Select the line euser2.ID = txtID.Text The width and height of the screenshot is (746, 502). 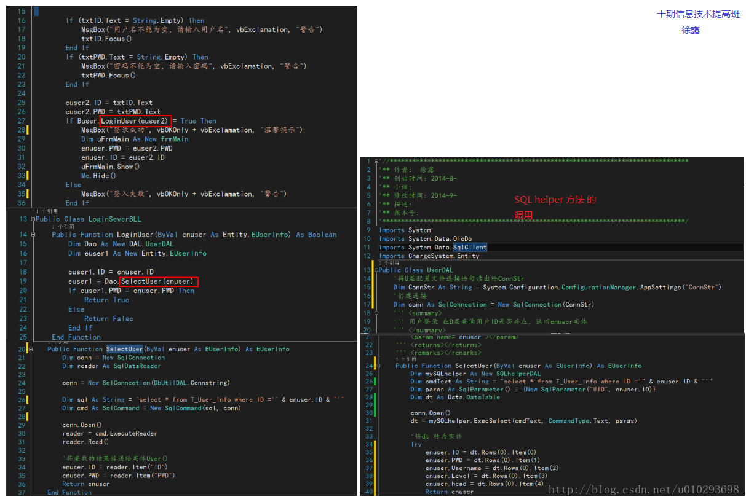(109, 103)
